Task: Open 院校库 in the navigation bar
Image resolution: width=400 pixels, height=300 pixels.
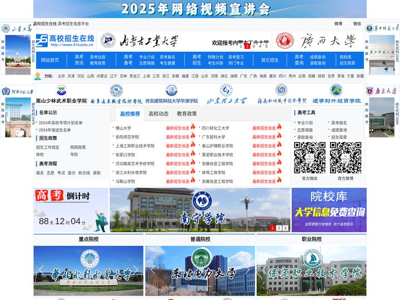Action: (x=346, y=57)
